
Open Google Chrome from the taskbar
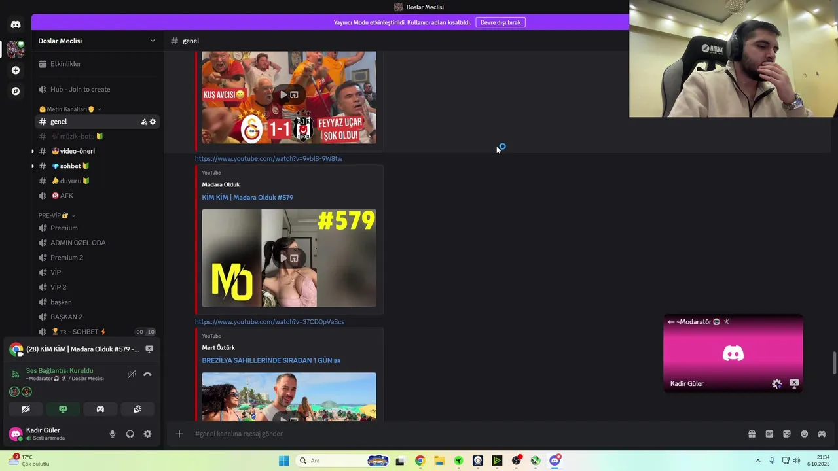click(x=420, y=461)
